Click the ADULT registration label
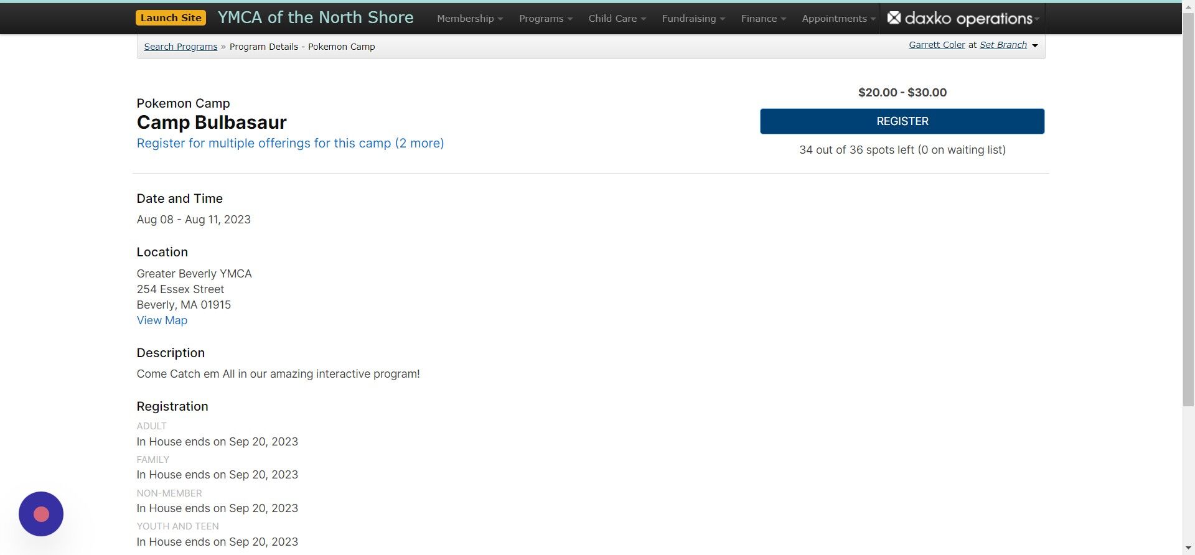Viewport: 1195px width, 555px height. tap(152, 426)
